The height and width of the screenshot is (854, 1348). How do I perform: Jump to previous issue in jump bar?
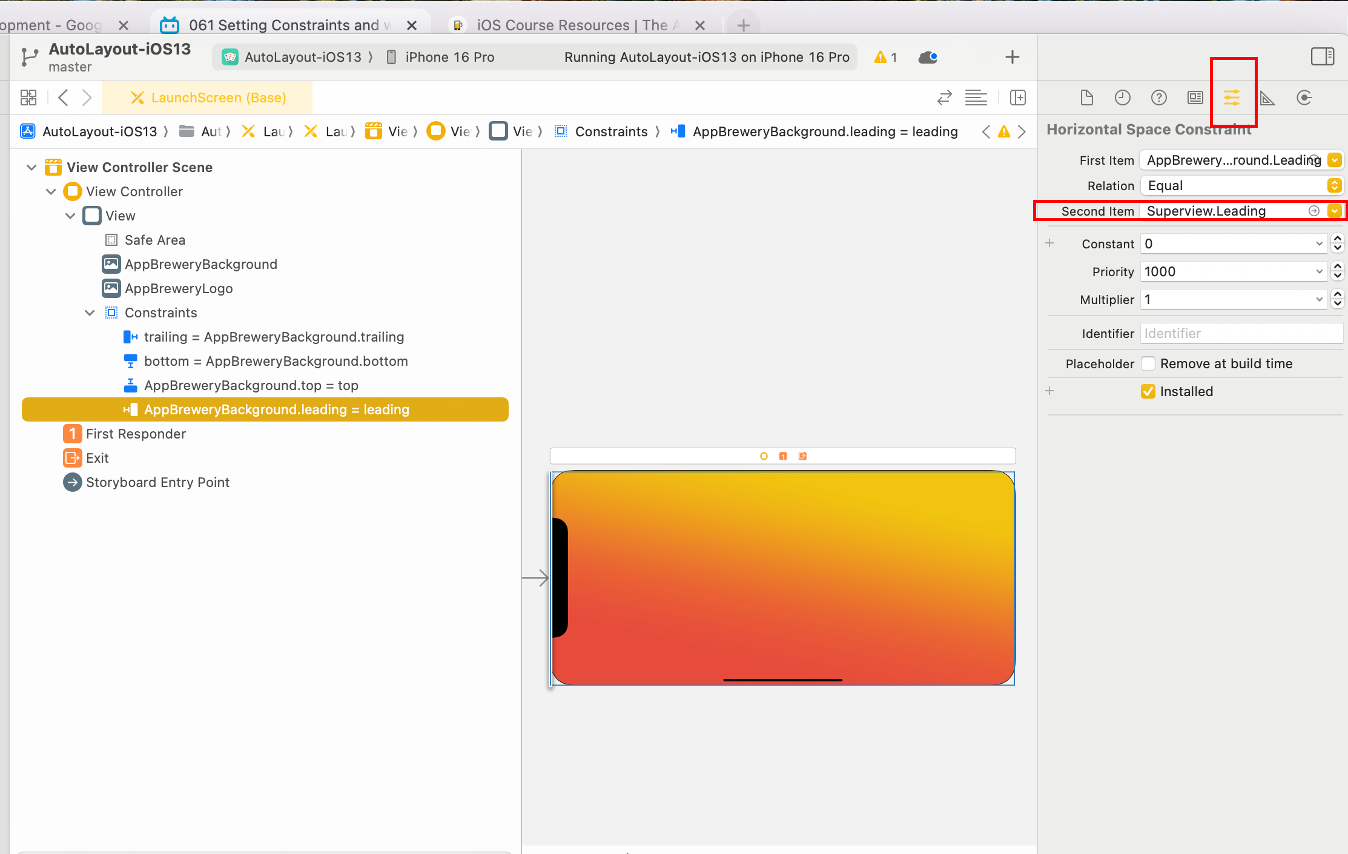pyautogui.click(x=986, y=131)
